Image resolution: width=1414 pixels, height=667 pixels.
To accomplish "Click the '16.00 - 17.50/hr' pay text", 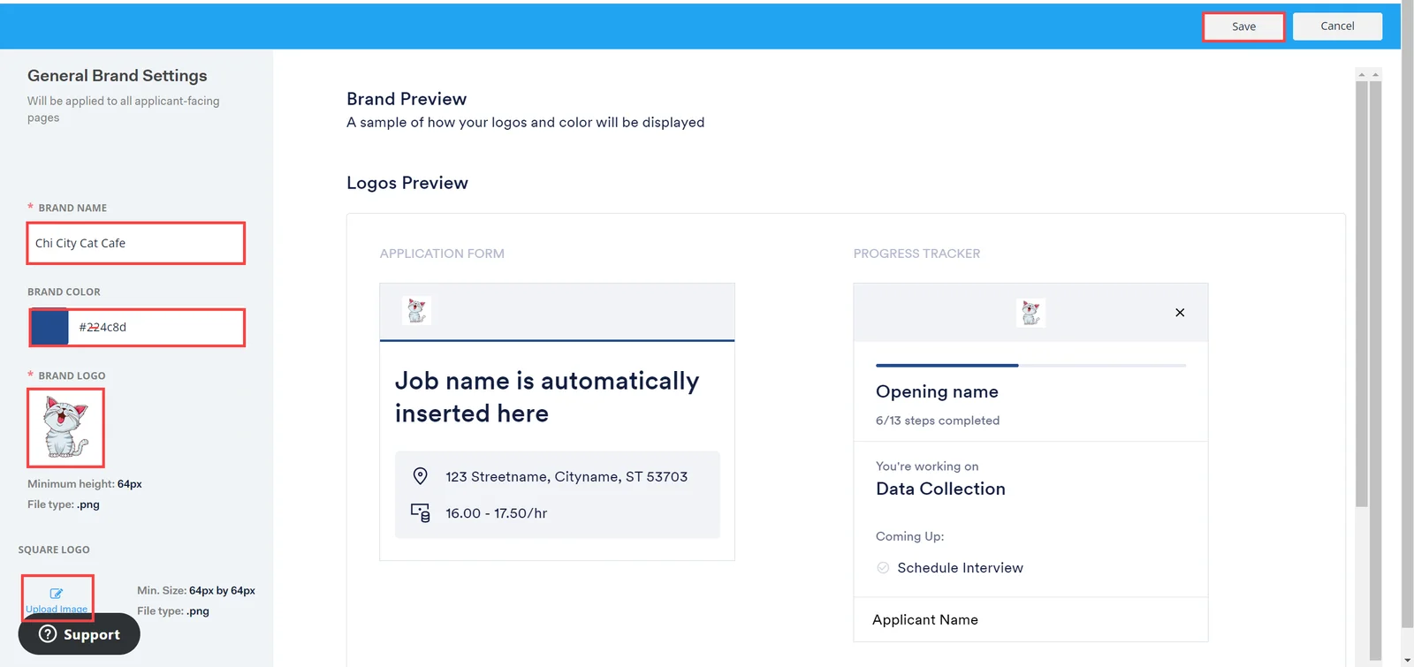I will pos(496,513).
